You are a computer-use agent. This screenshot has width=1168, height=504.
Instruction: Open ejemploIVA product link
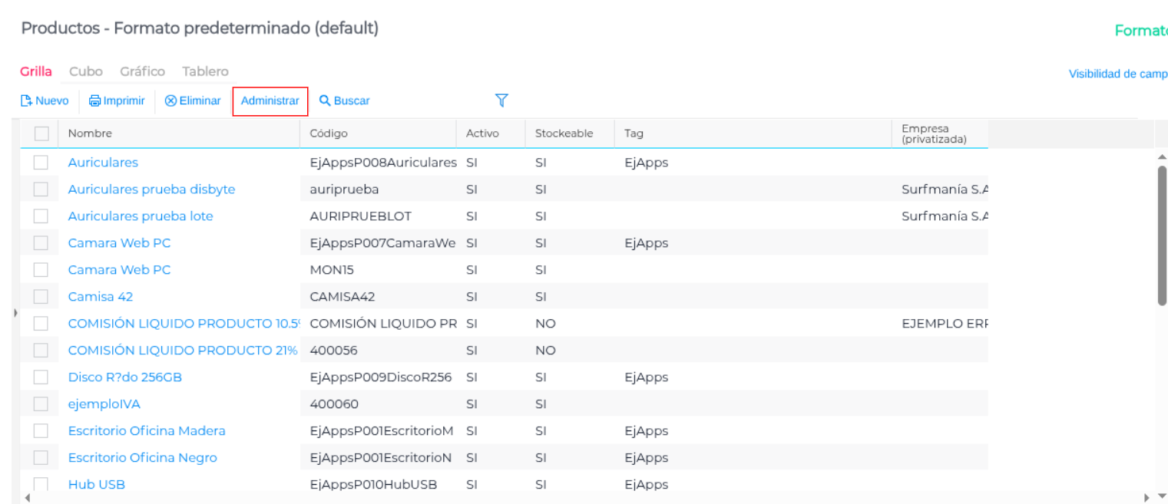(104, 404)
